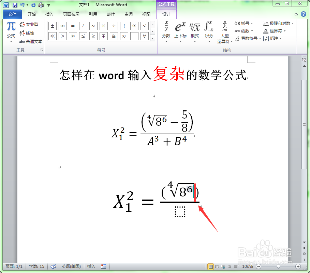Click the Save icon in quick access toolbar
Image resolution: width=310 pixels, height=273 pixels.
click(15, 5)
